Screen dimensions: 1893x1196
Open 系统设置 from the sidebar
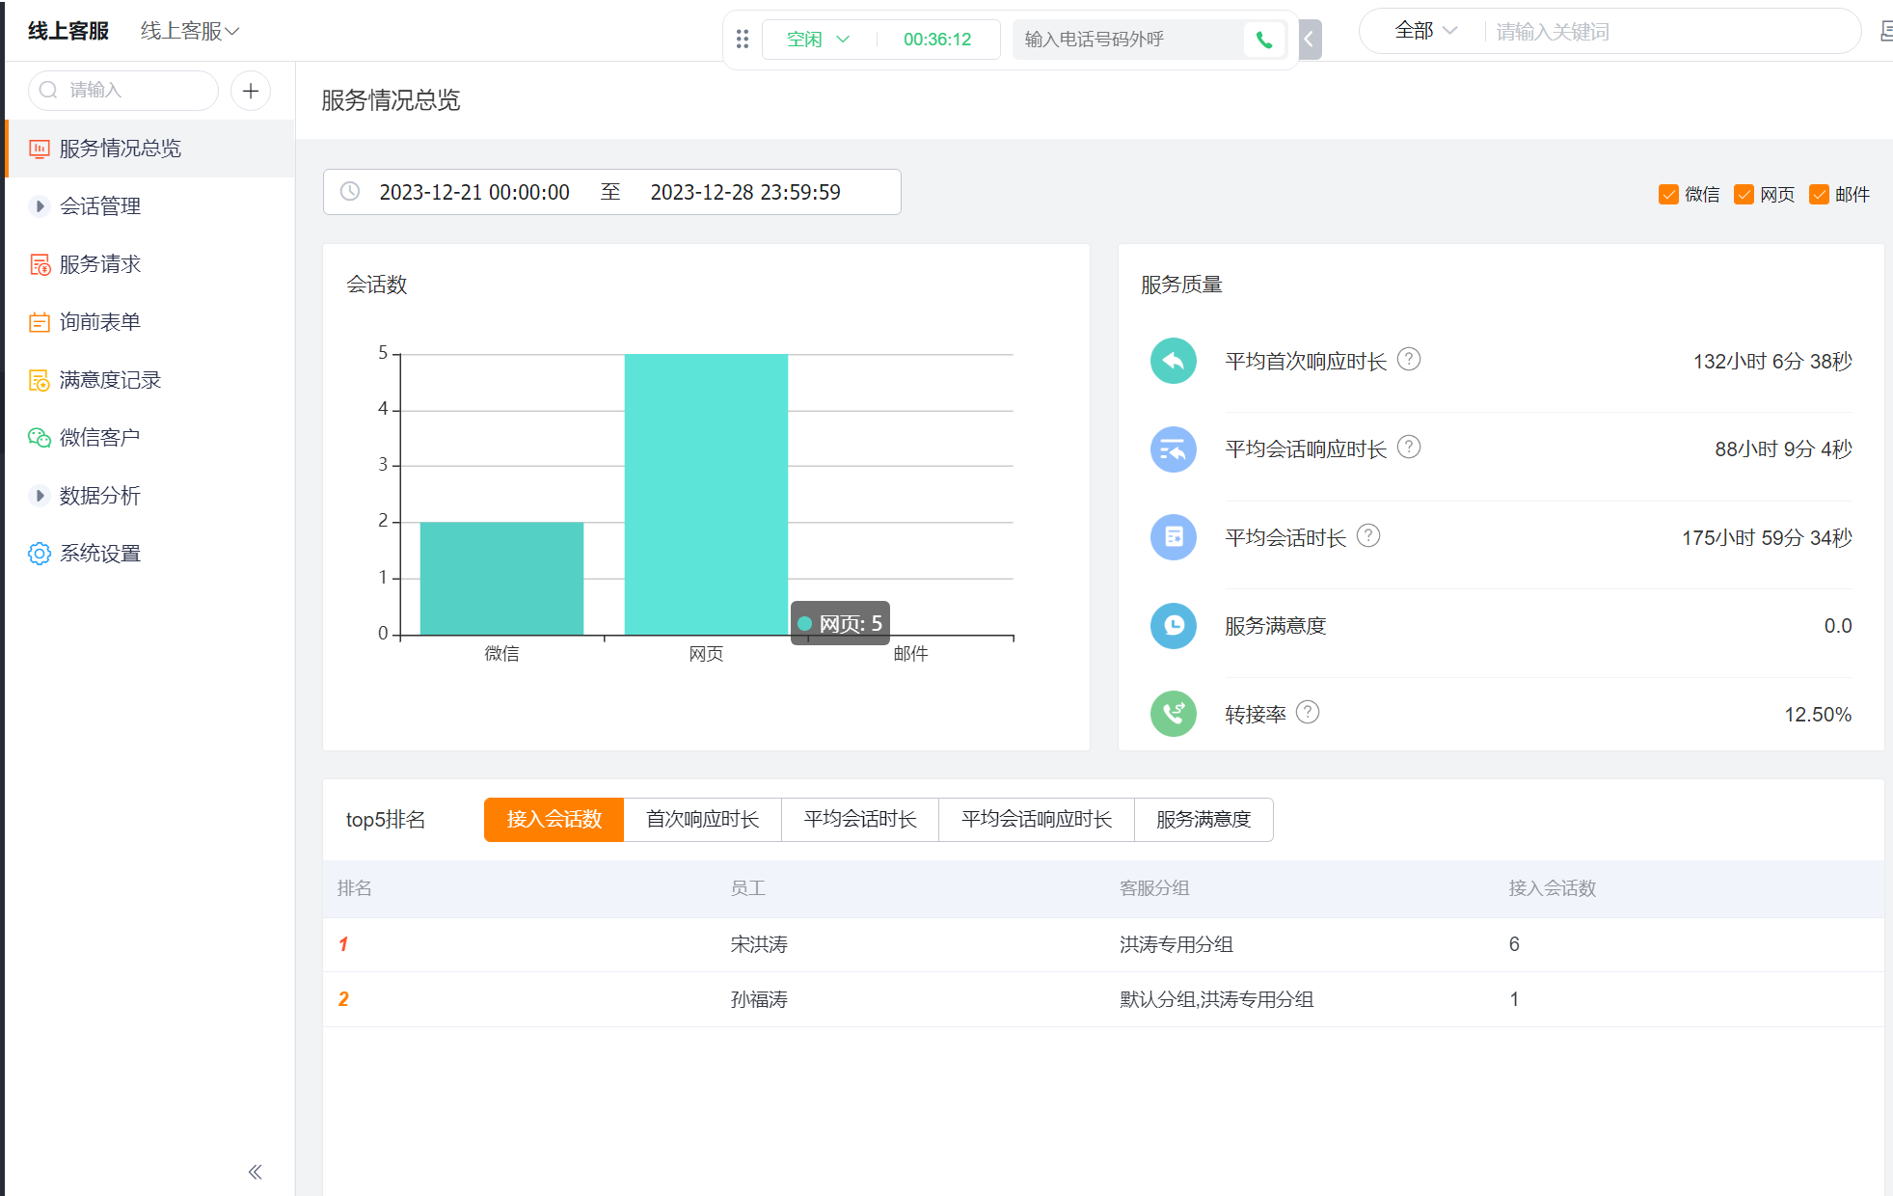149,554
